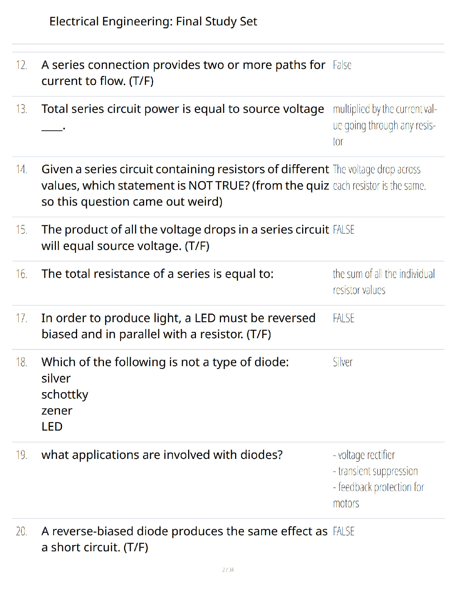Select question 14 about the NOT TRUE statement
456x590 pixels.
(x=186, y=185)
